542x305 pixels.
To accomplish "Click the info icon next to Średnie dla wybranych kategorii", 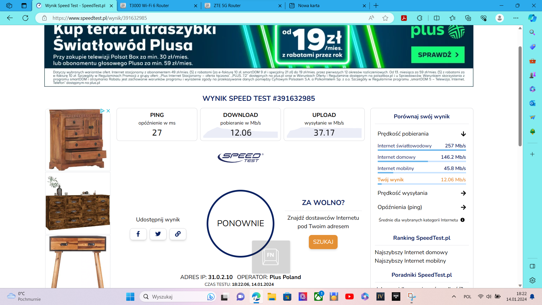I will [x=462, y=220].
